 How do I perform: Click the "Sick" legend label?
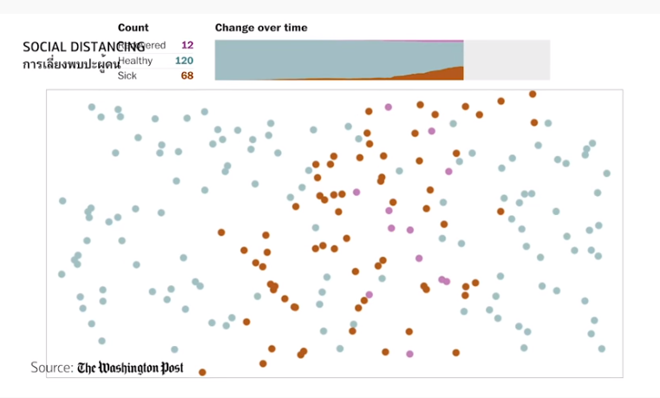pyautogui.click(x=127, y=75)
